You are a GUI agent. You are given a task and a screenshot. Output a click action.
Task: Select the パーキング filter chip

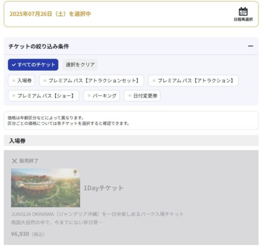101,96
